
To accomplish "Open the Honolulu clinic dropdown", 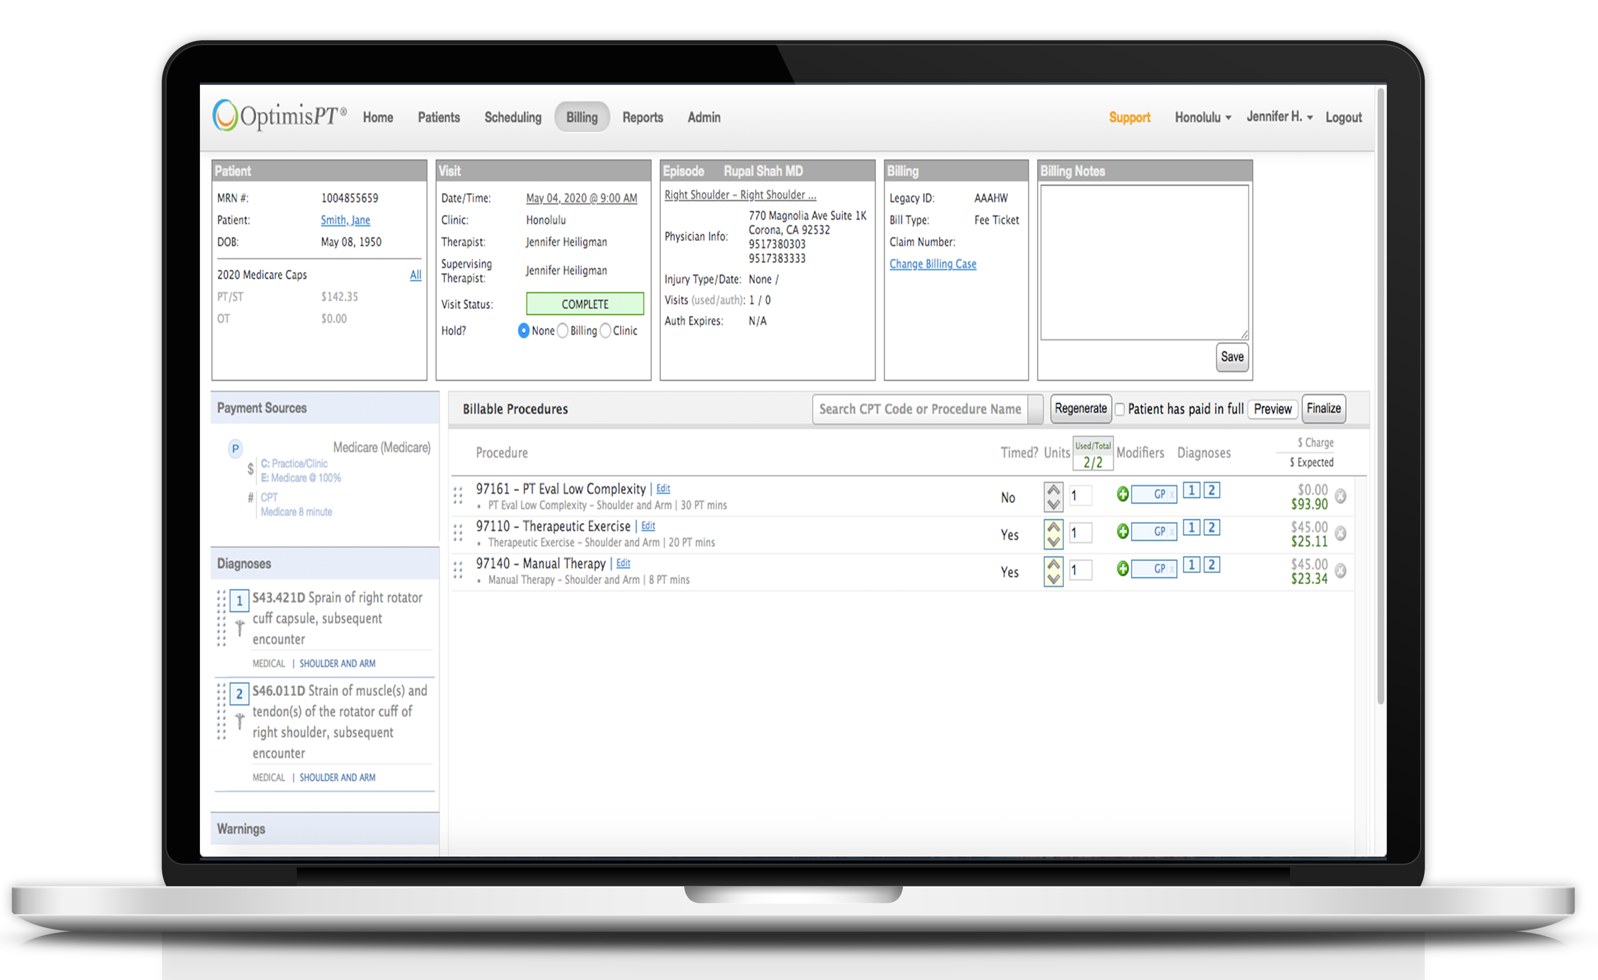I will coord(1202,118).
